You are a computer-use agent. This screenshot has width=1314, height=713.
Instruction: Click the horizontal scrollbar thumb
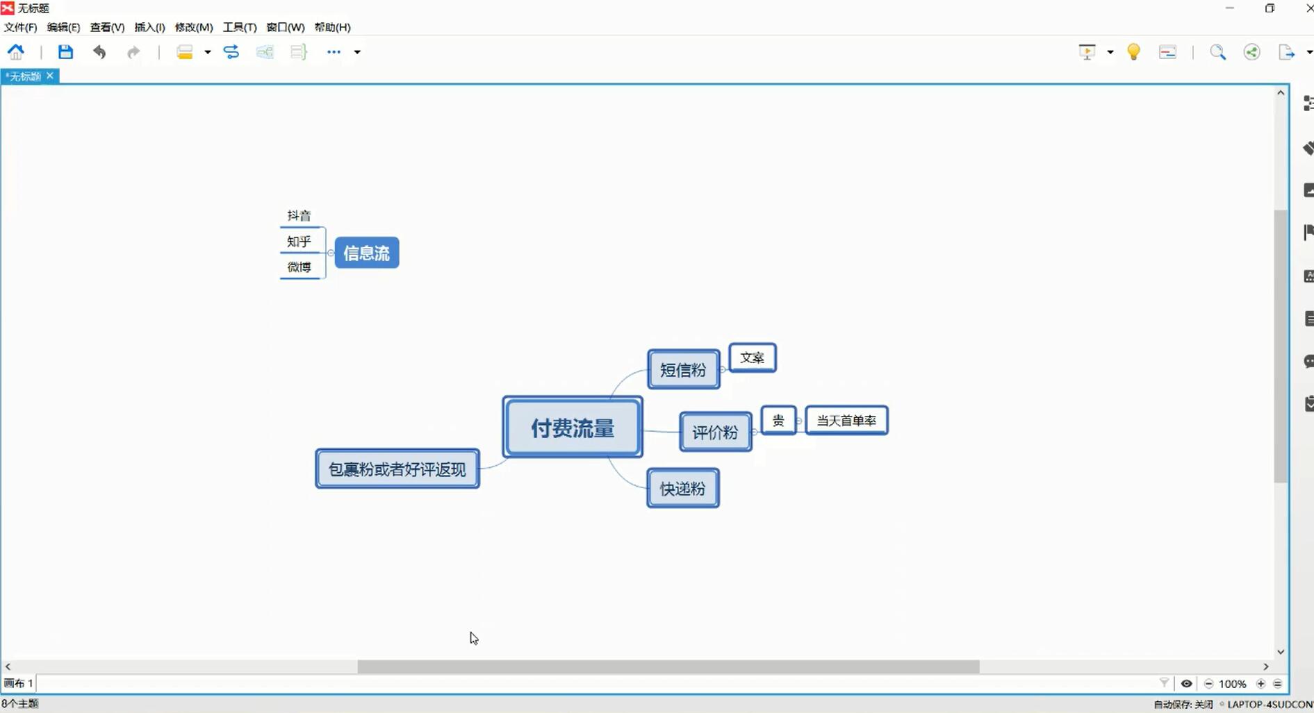(668, 666)
